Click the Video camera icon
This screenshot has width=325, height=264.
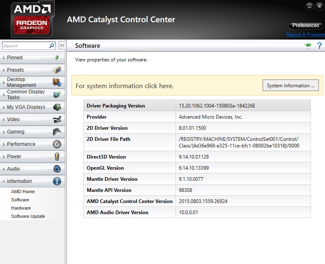coord(57,119)
